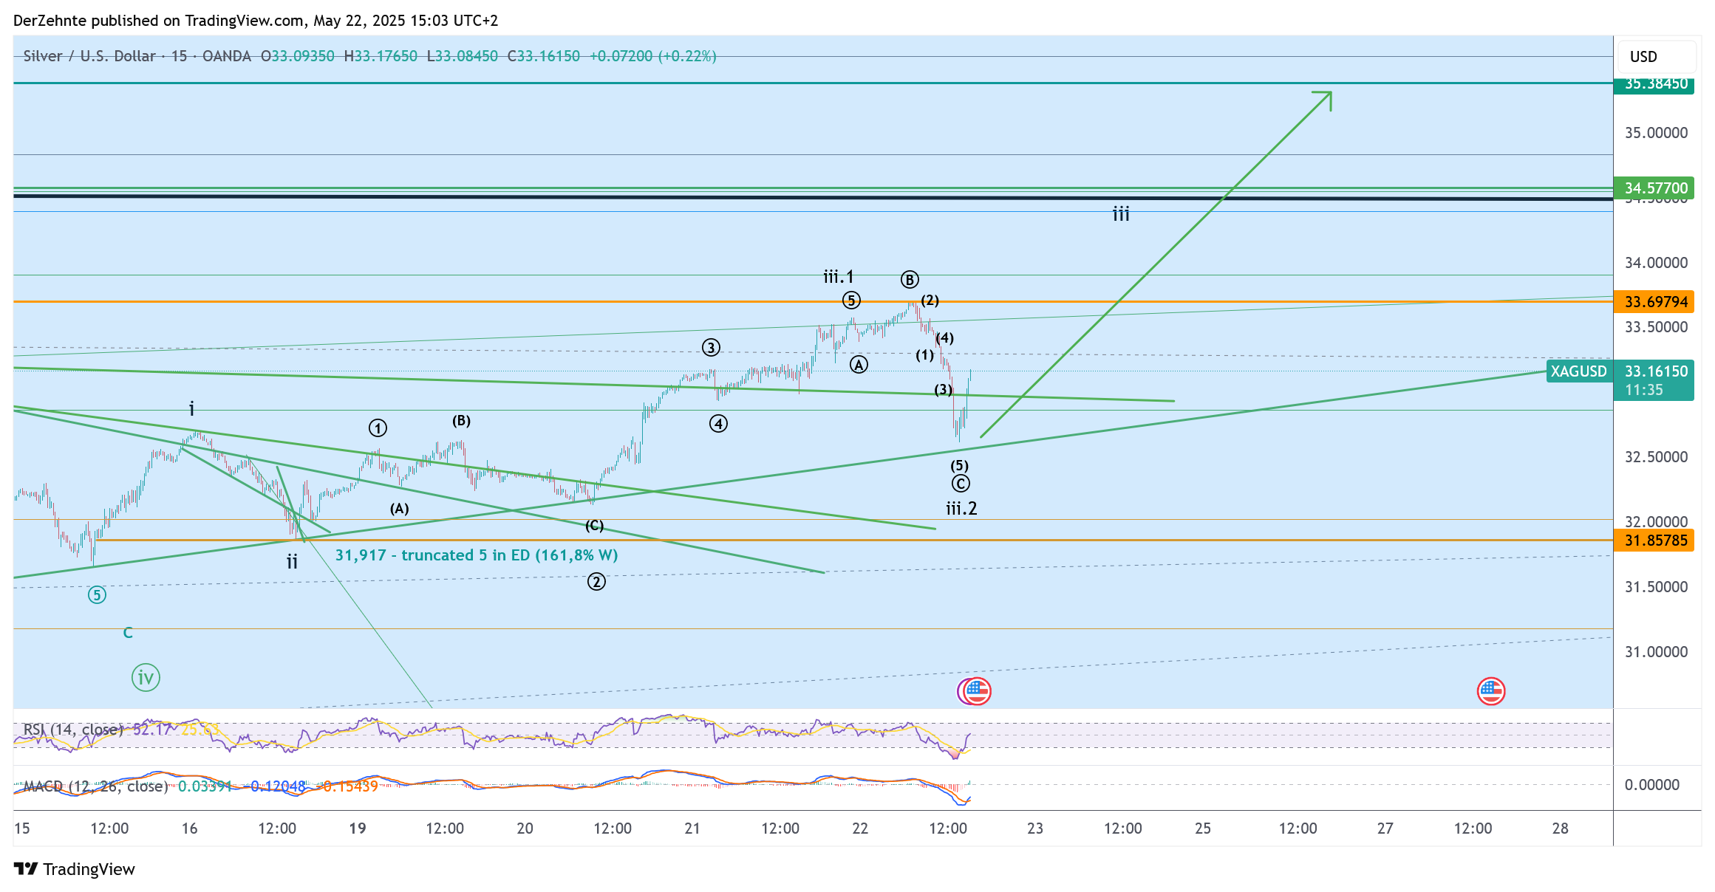Click the 35.38450 teal price label
1715x892 pixels.
(1655, 84)
